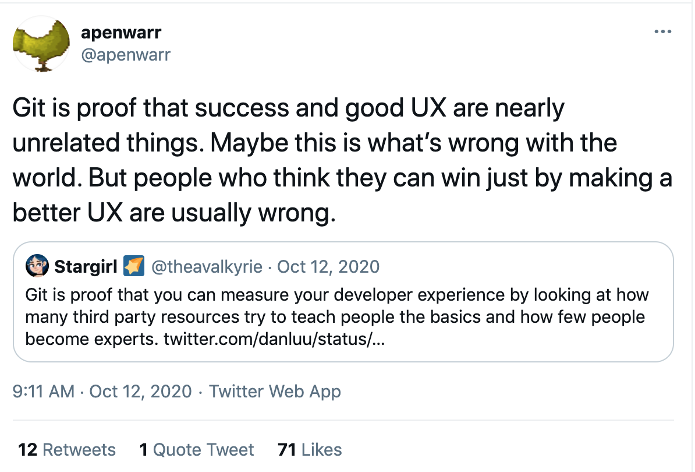Click the main tweet text about Git
This screenshot has height=472, width=695.
tap(342, 160)
